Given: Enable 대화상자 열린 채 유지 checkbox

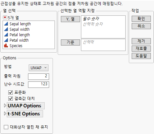Looking at the screenshot, I should coord(6,127).
